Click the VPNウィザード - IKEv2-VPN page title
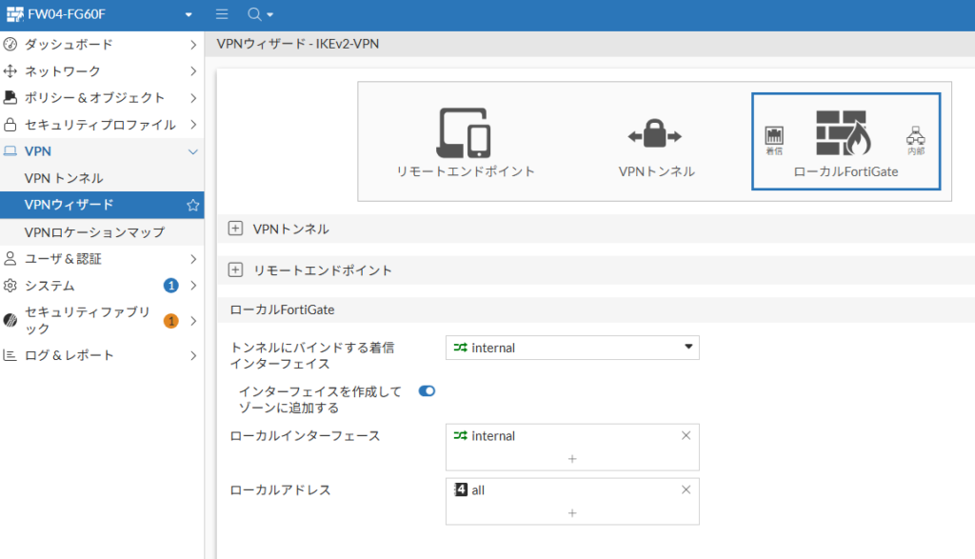This screenshot has height=559, width=975. [x=298, y=44]
